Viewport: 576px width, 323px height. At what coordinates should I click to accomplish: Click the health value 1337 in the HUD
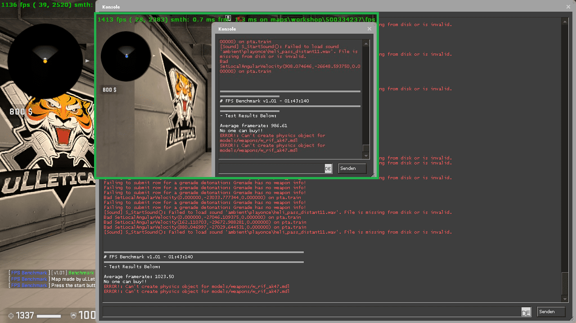(x=26, y=316)
